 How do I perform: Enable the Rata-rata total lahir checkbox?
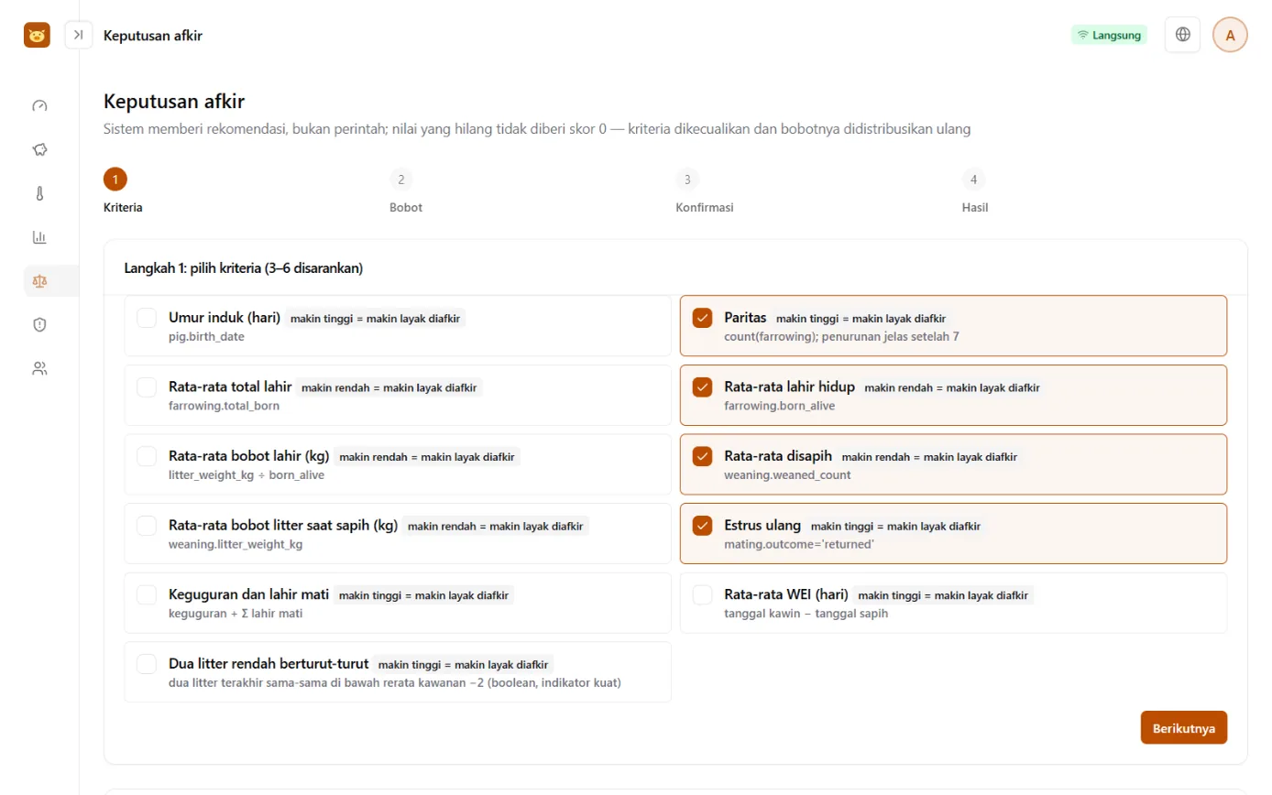click(x=147, y=387)
